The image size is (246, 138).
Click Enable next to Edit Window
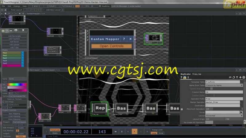coord(21,128)
